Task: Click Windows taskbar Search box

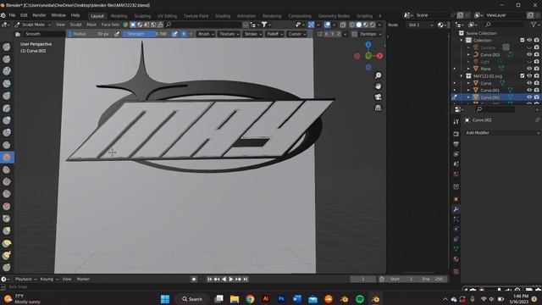Action: (x=192, y=299)
